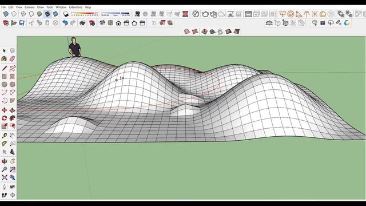Open the Extensions menu
This screenshot has height=206, width=366.
75,7
